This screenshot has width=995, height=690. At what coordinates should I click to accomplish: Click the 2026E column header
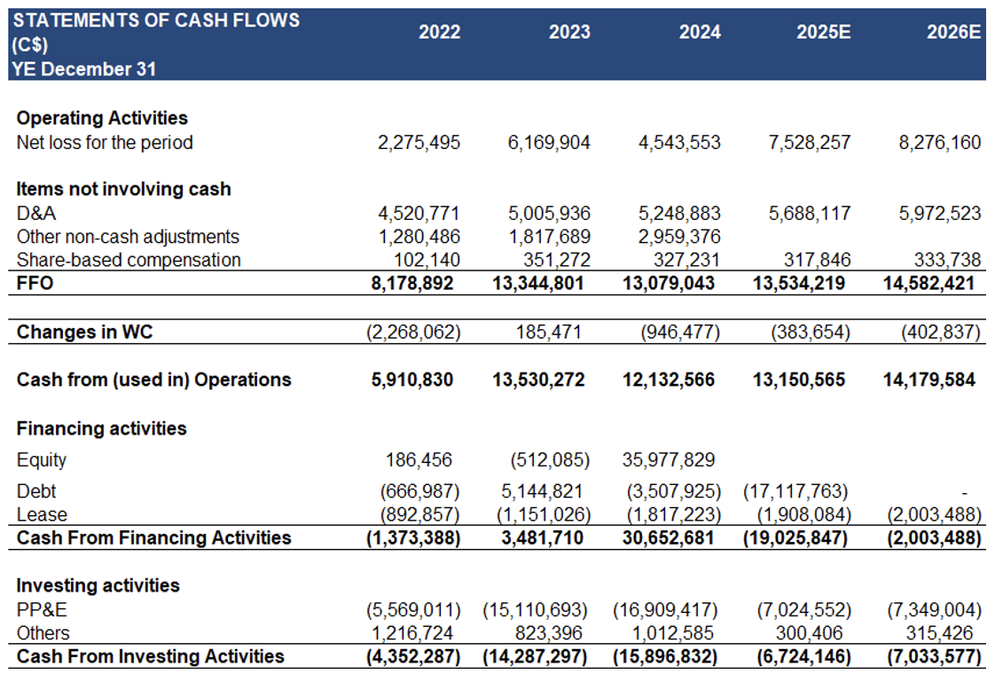[x=953, y=32]
